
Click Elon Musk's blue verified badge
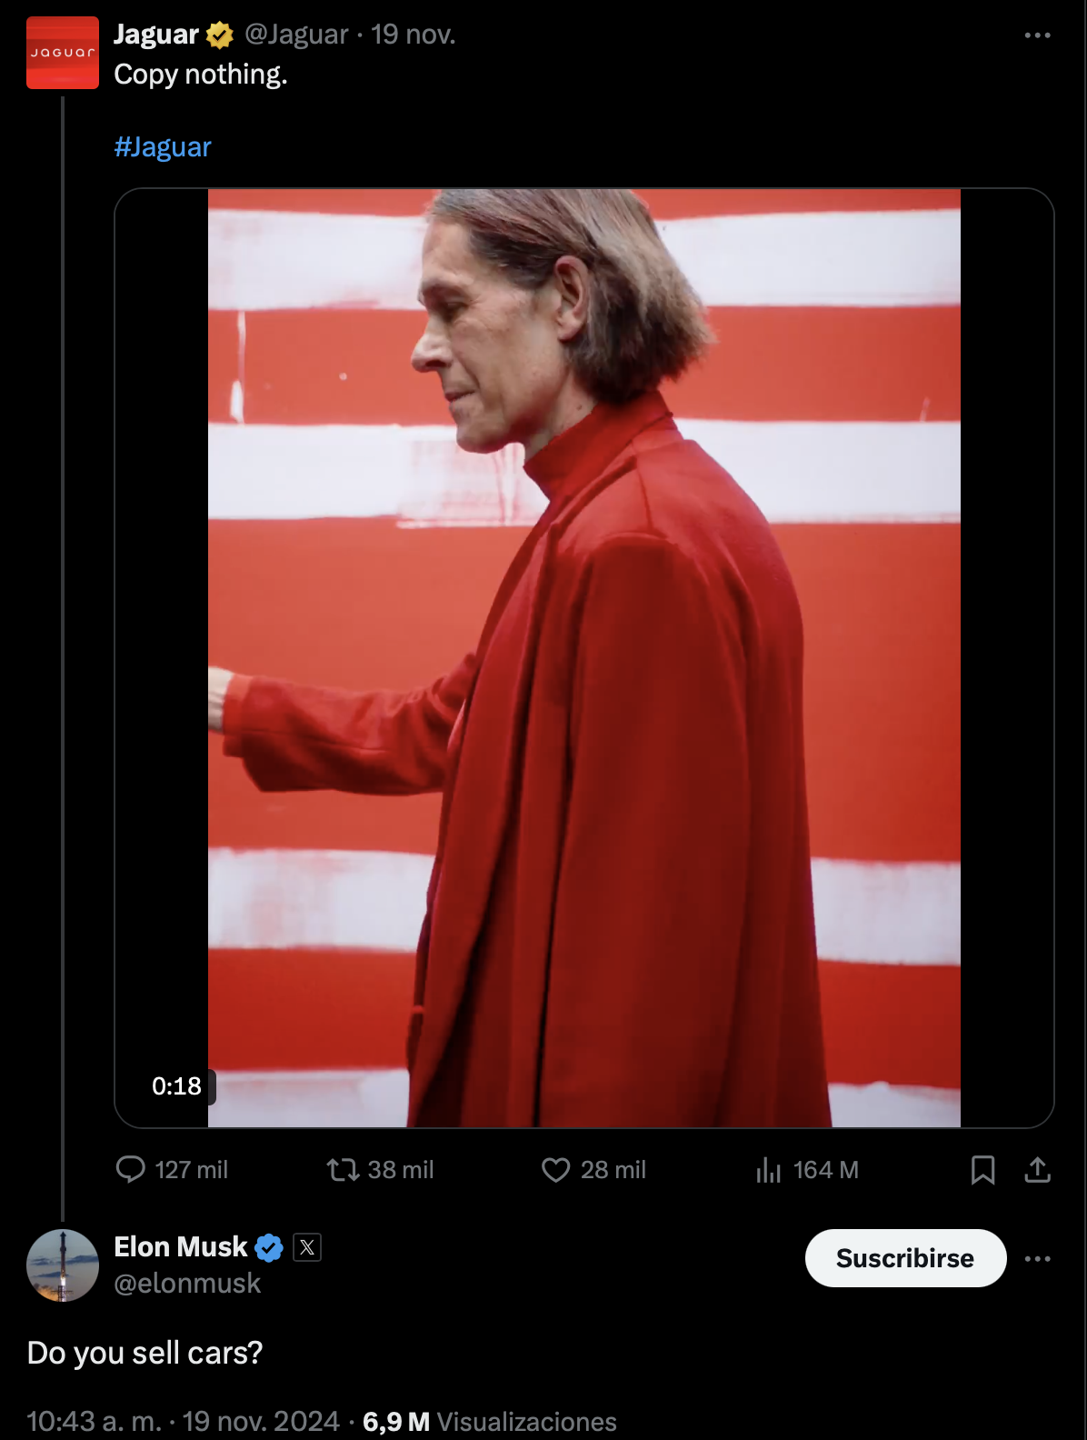[269, 1248]
